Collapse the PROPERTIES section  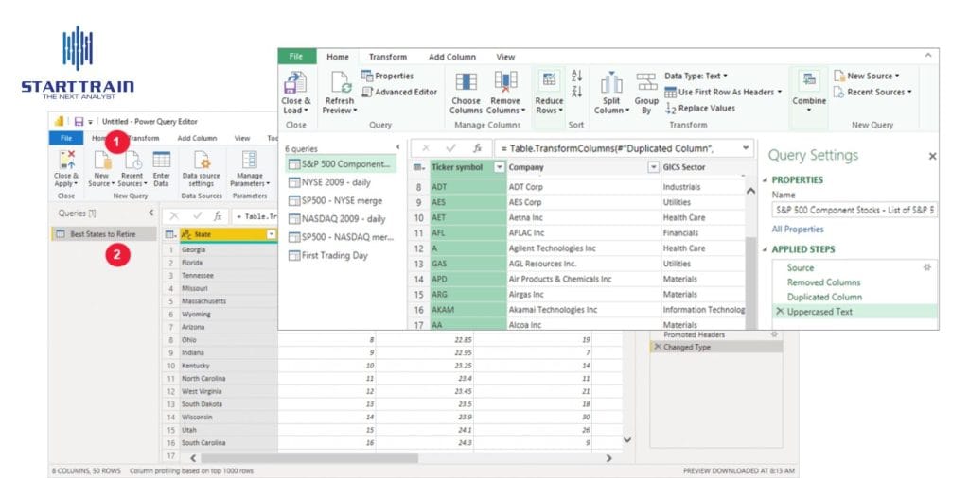point(765,180)
